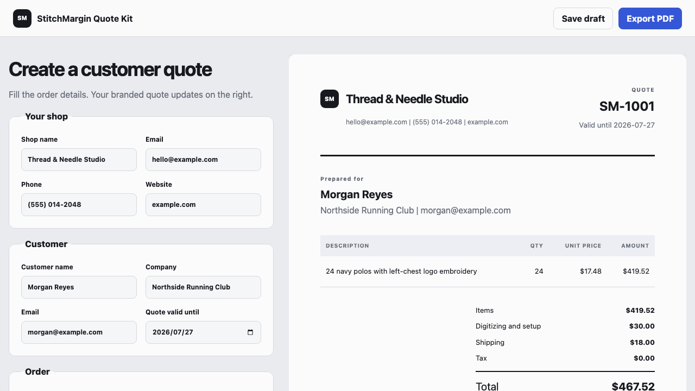Image resolution: width=695 pixels, height=391 pixels.
Task: Open the calendar picker in date field
Action: 250,332
